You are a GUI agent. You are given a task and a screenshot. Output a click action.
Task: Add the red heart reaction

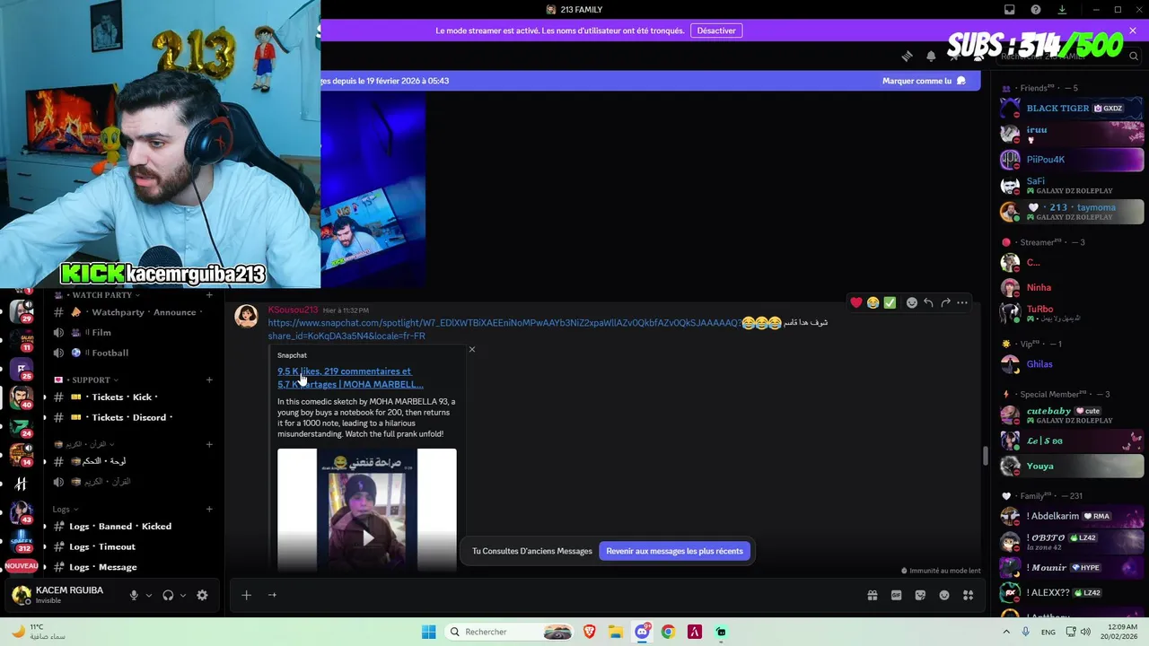(856, 303)
